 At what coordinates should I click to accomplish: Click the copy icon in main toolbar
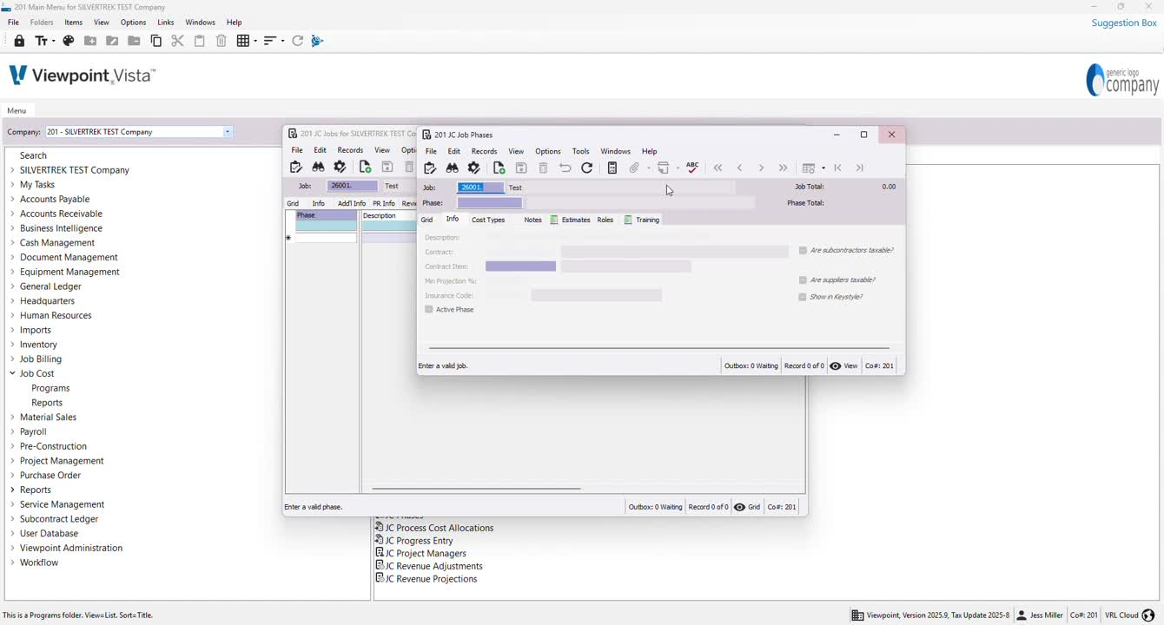156,41
